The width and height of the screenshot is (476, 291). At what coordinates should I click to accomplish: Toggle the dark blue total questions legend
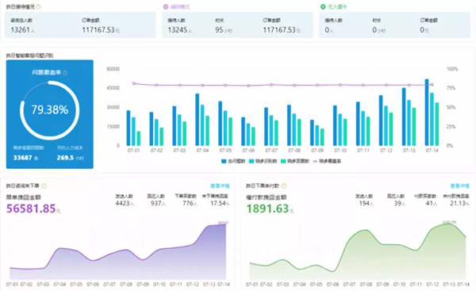(233, 161)
